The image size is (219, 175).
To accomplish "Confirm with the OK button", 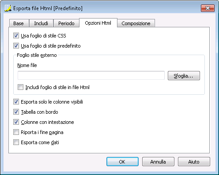I will [122, 162].
